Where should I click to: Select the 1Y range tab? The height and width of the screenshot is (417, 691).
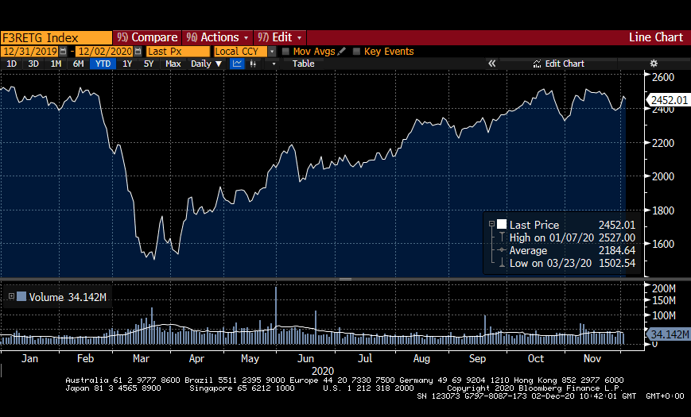tap(127, 64)
